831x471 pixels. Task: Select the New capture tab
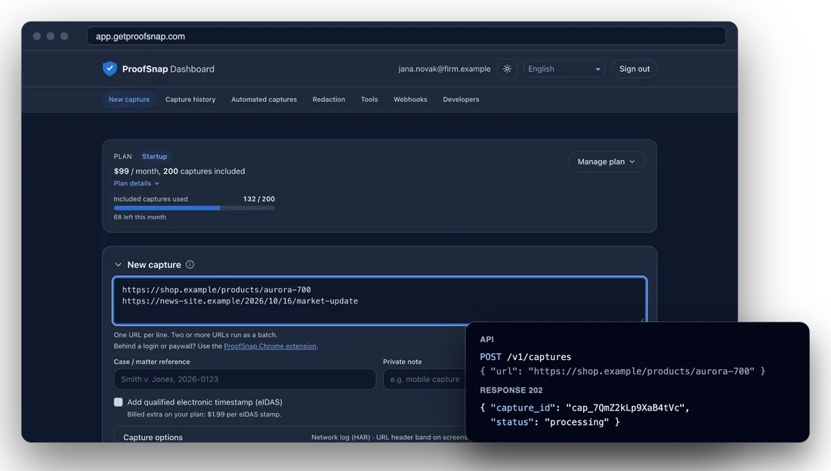point(129,99)
